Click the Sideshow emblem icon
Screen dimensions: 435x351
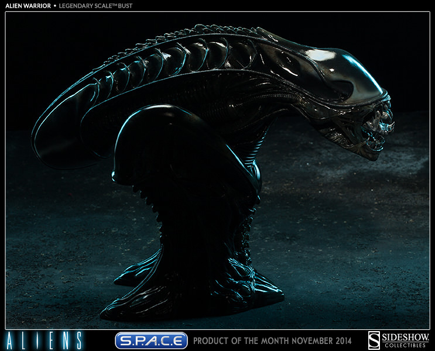coord(374,339)
